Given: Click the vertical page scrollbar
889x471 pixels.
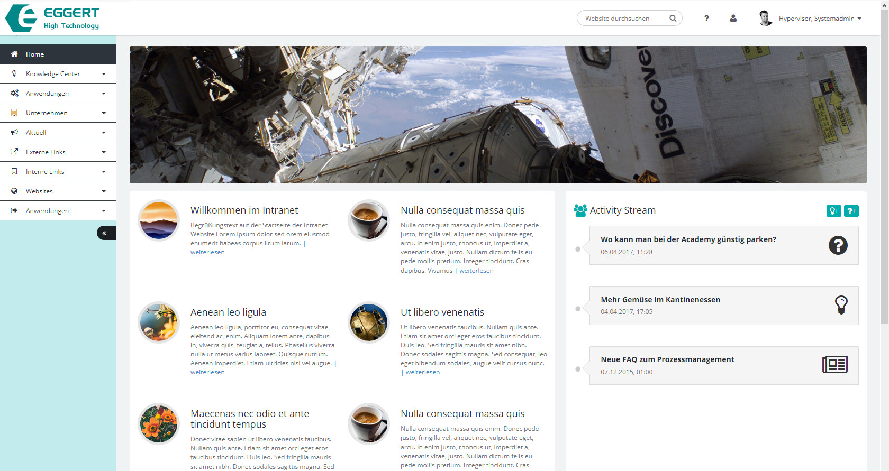Looking at the screenshot, I should pos(884,159).
